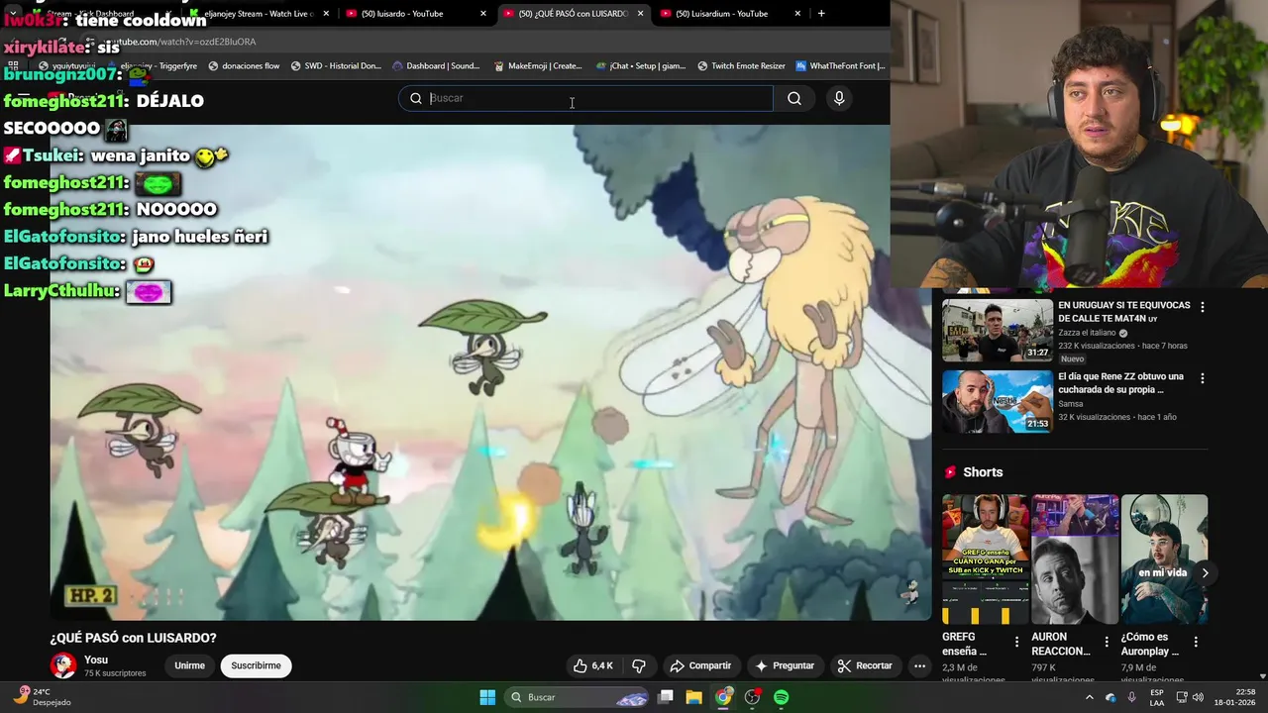This screenshot has width=1268, height=713.
Task: Close the 'Luisardium - YouTube' tab
Action: [797, 14]
